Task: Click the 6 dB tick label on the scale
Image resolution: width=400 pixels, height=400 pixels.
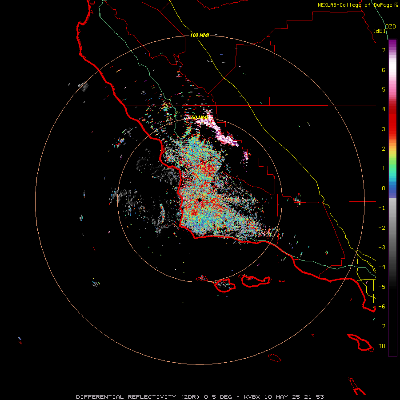Action: [384, 70]
